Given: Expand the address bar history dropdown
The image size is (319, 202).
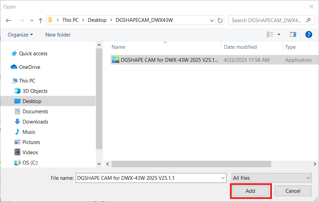Looking at the screenshot, I should point(212,20).
